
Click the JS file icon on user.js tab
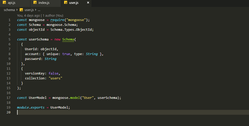tap(65, 3)
